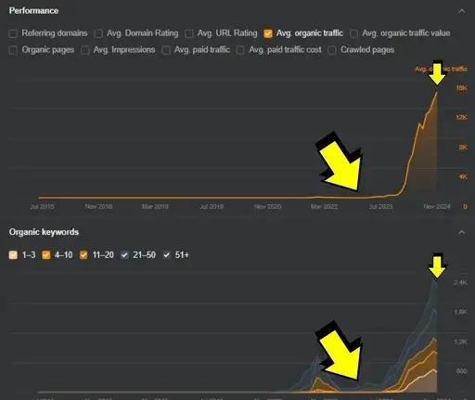Screen dimensions: 475x400
Task: Click the 600 keywords axis value
Action: [462, 371]
